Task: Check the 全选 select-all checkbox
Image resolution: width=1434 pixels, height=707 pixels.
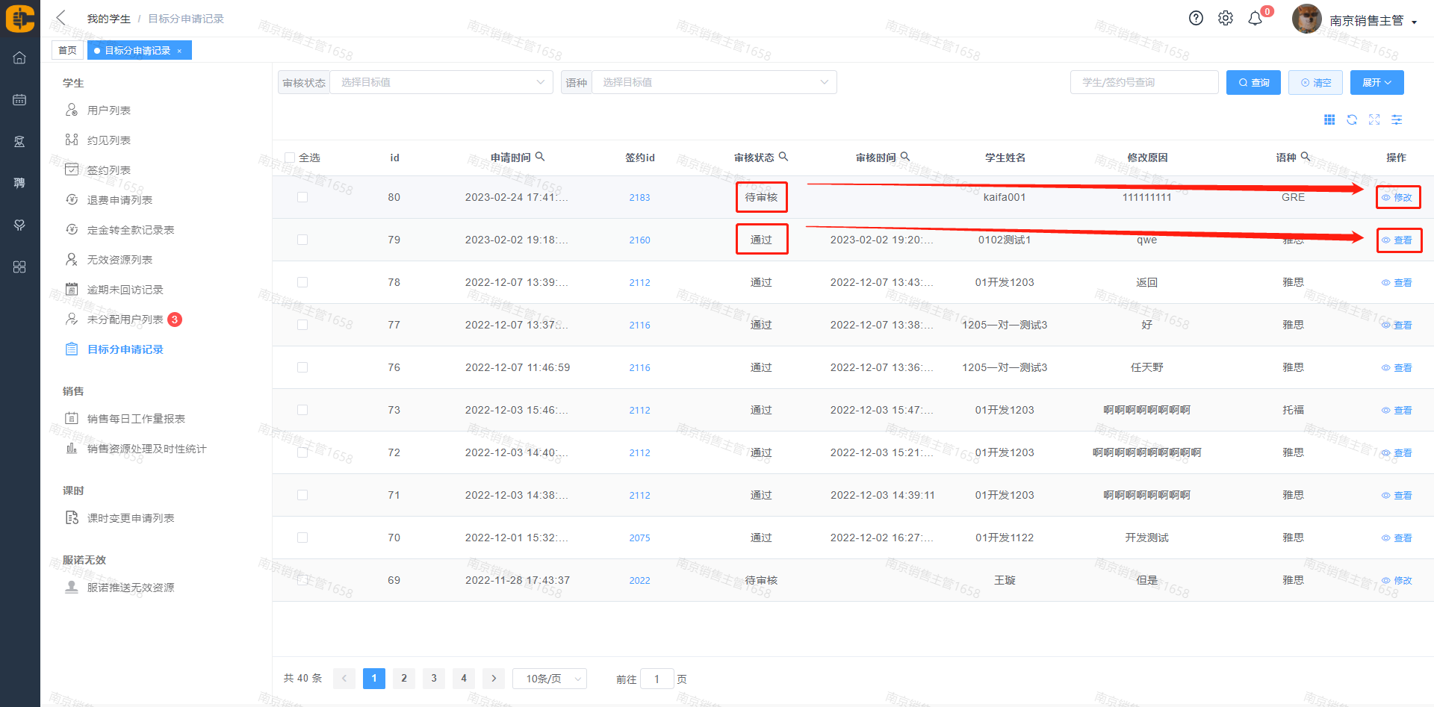Action: pos(290,158)
